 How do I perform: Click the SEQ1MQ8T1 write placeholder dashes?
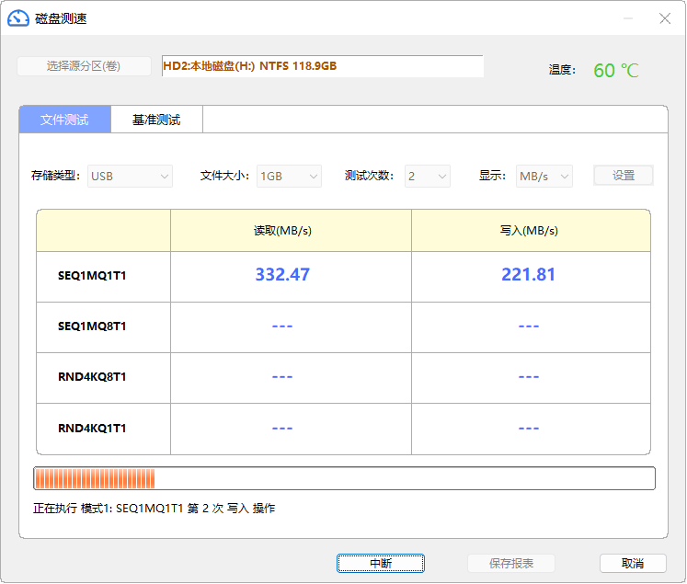click(x=529, y=326)
